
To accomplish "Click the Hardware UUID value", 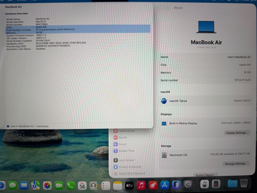I will (x=61, y=43).
